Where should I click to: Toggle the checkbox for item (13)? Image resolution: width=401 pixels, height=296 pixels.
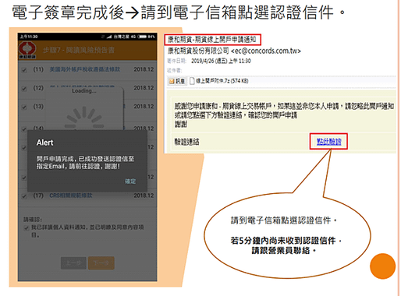tap(24, 107)
